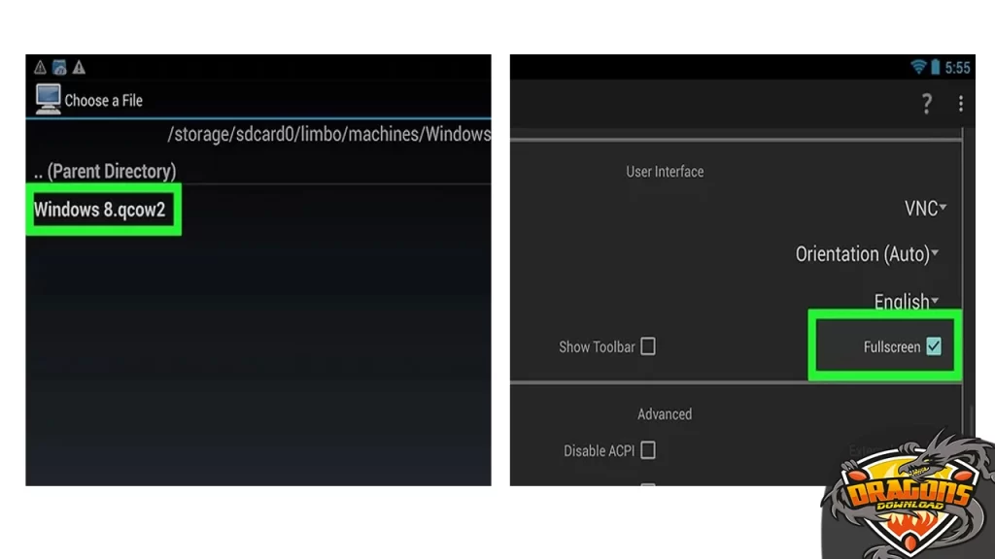The height and width of the screenshot is (559, 995).
Task: Tap the disk notification icon in status bar
Action: point(59,67)
